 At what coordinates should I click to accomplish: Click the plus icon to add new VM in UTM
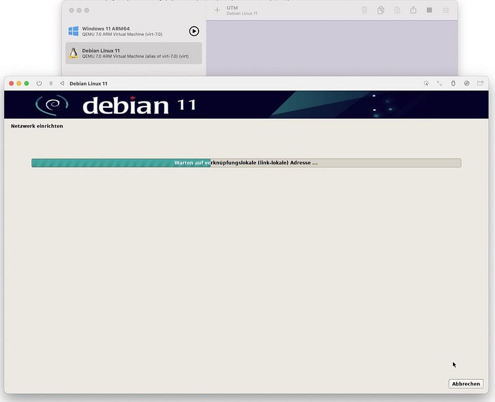(x=217, y=10)
